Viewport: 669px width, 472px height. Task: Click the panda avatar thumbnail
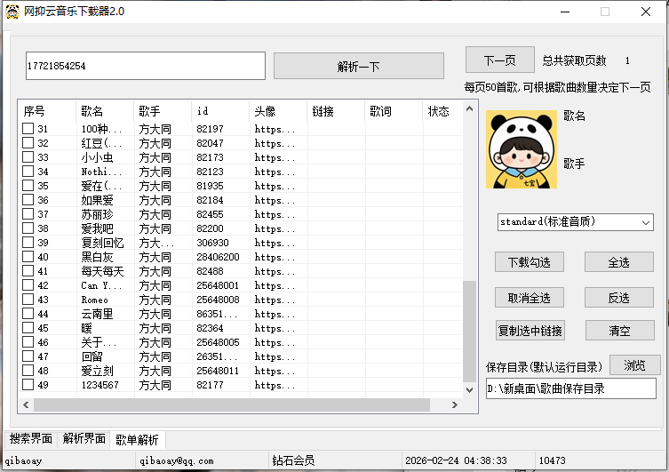point(522,149)
